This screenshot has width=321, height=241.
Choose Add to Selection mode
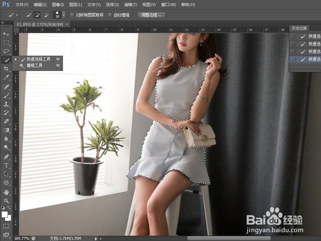click(37, 15)
